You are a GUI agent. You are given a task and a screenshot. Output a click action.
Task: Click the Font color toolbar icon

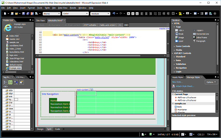tap(187, 14)
